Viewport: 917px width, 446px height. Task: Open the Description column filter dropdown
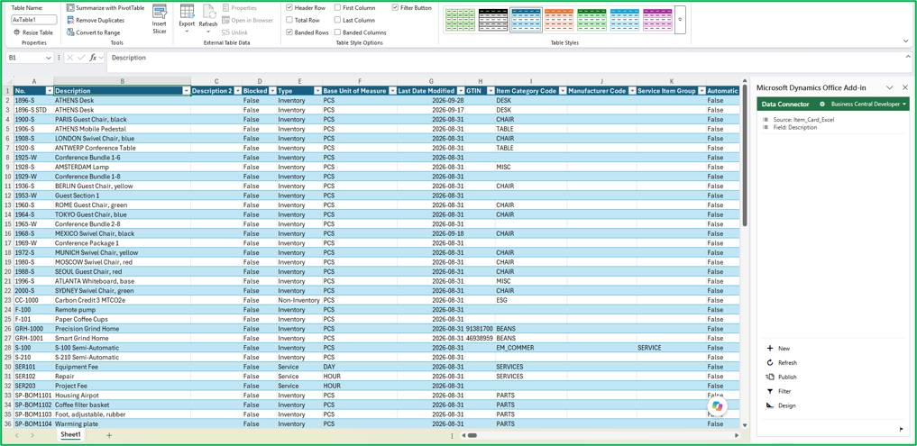click(186, 91)
